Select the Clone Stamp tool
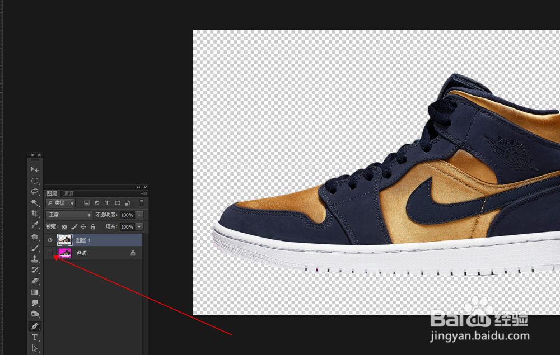This screenshot has height=355, width=560. click(35, 259)
